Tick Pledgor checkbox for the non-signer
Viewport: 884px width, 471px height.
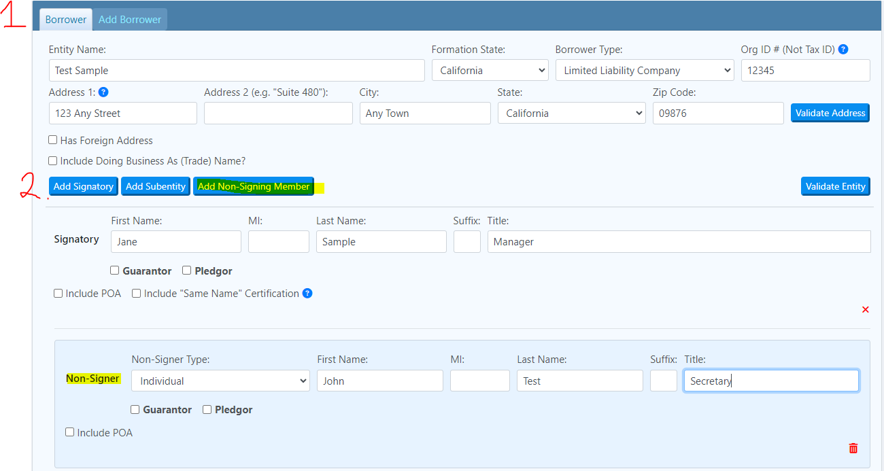(x=207, y=410)
